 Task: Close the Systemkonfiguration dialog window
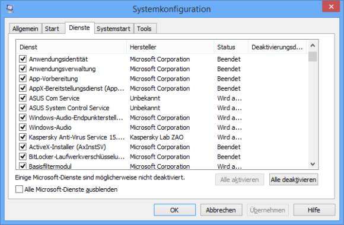coord(331,7)
